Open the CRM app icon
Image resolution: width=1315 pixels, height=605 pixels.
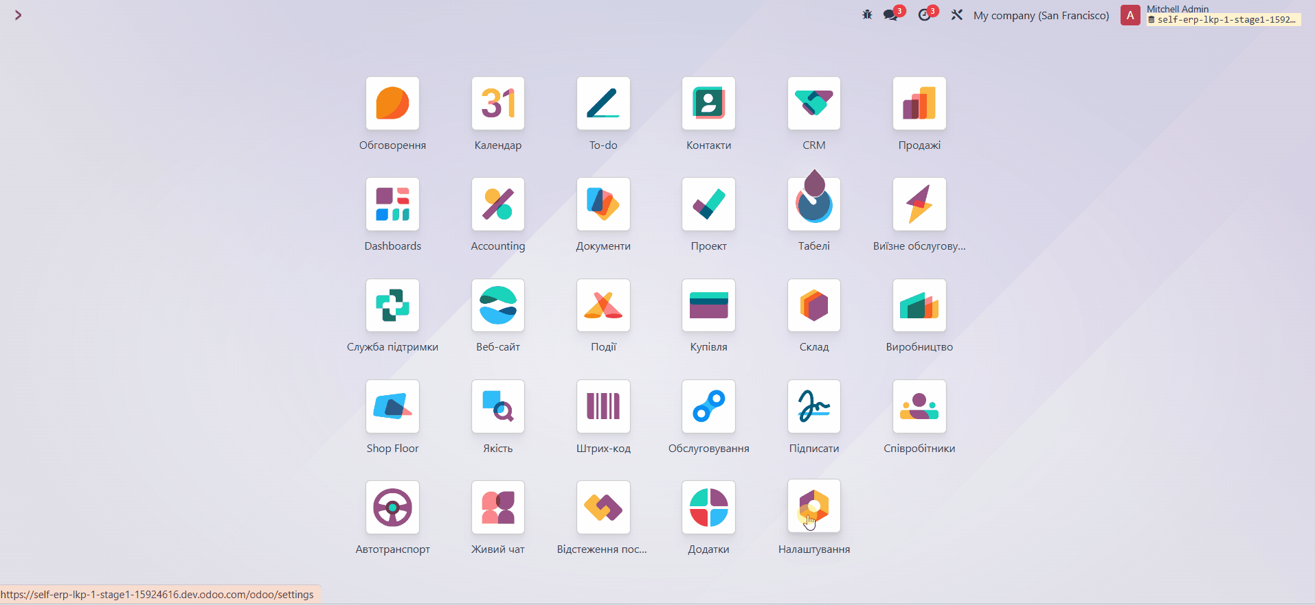click(814, 104)
